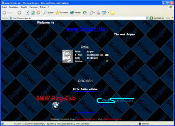
Task: Open Favoriten star in toolbar
Action: point(62,13)
